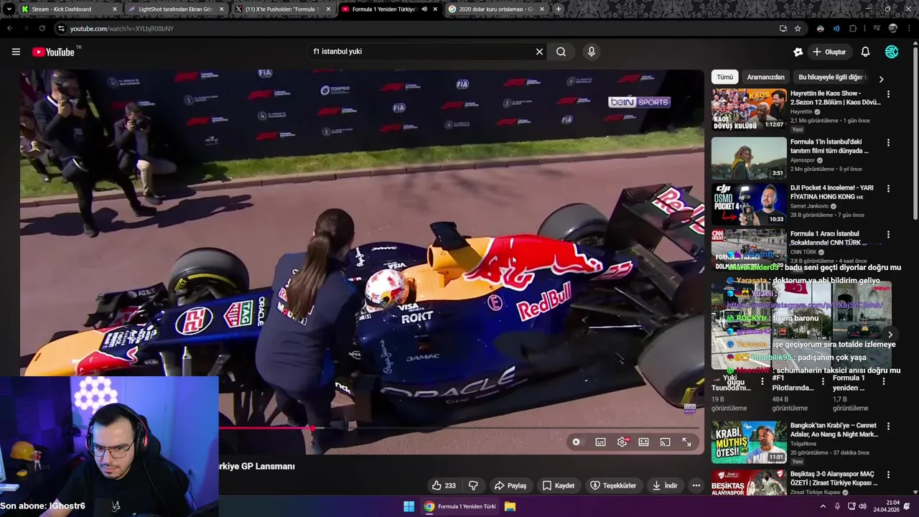Open DJI Pocket 4 İnceleme title

coord(831,192)
